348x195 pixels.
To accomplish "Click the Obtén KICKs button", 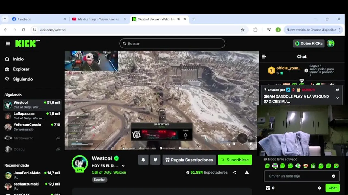I will [x=309, y=43].
